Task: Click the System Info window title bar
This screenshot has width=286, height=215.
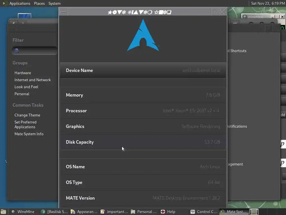Action: pyautogui.click(x=139, y=12)
